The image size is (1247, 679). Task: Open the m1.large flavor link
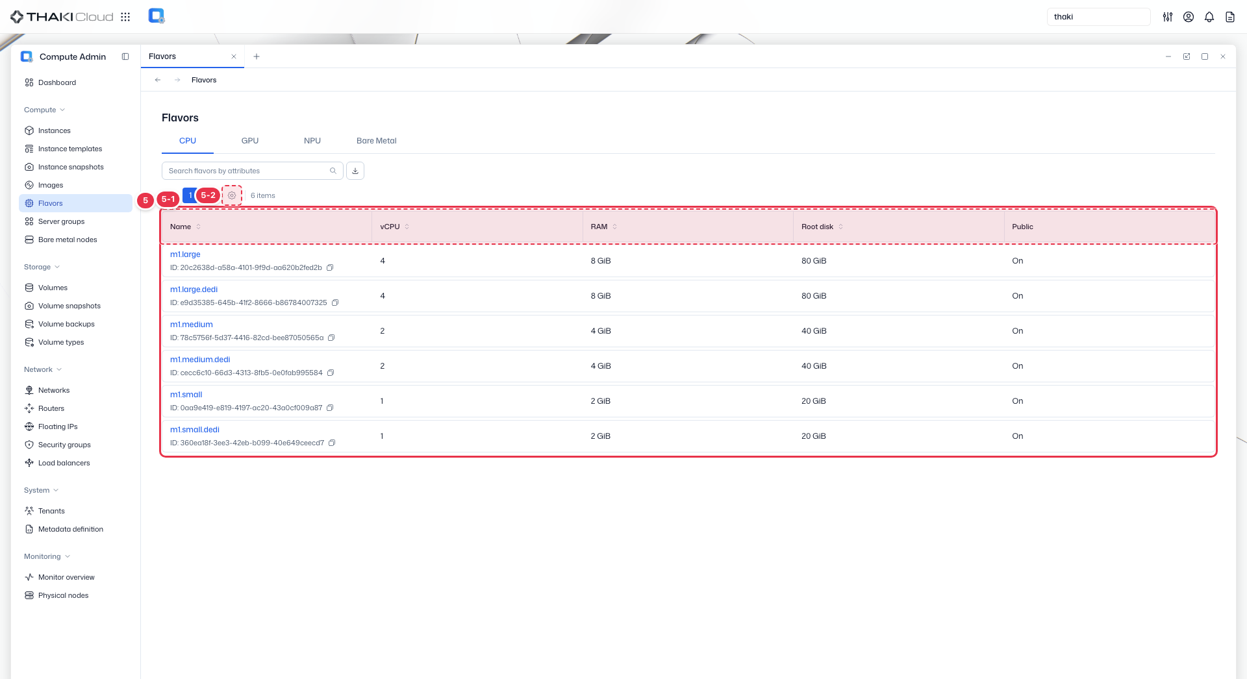[x=185, y=254]
